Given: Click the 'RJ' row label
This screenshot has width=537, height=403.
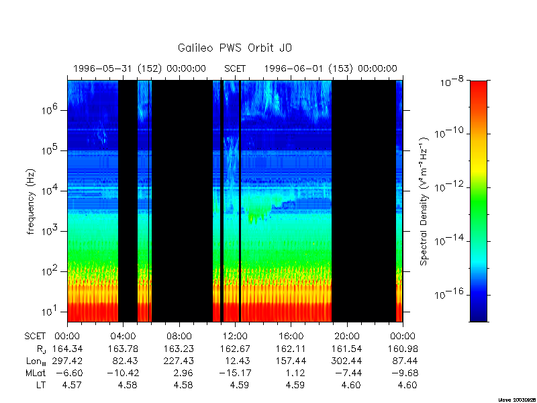Looking at the screenshot, I should click(x=41, y=349).
